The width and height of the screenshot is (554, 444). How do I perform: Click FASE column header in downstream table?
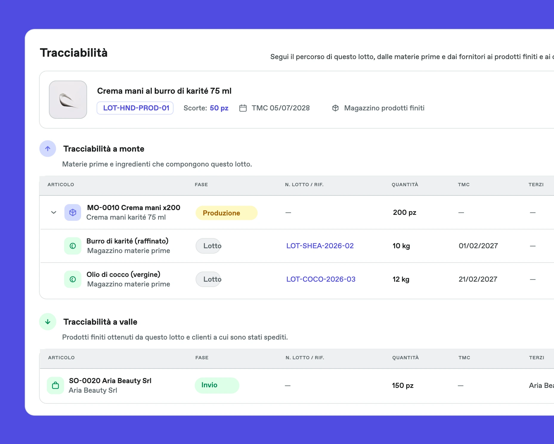tap(202, 358)
